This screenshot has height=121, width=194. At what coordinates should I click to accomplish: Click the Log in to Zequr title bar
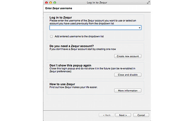tap(97, 2)
